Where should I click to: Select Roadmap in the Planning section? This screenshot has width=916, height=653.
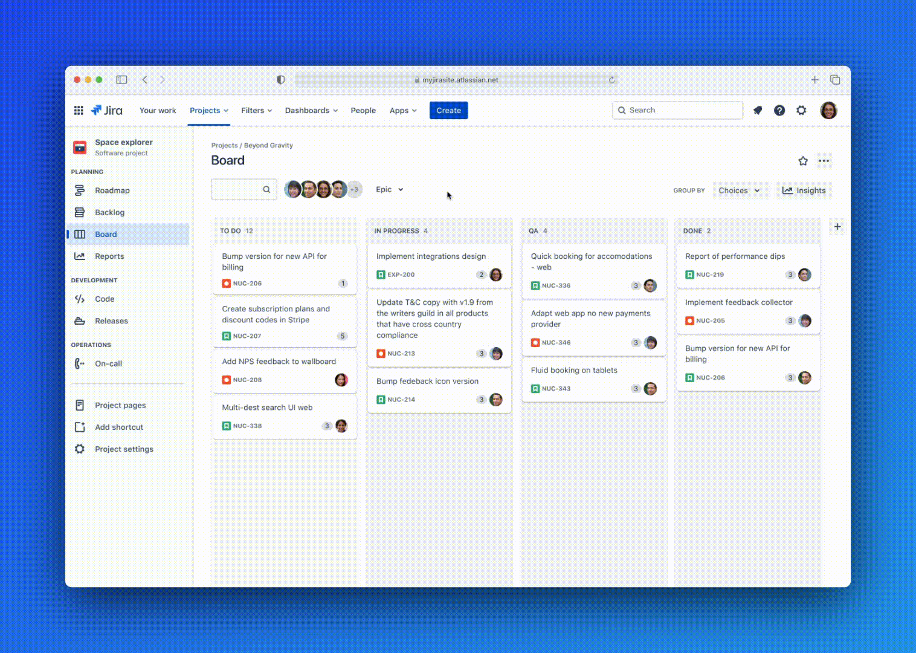coord(112,190)
